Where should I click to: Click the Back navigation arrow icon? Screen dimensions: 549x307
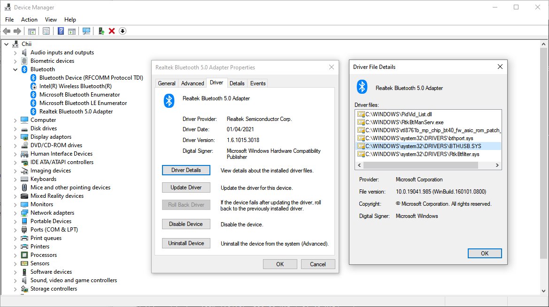[x=7, y=31]
